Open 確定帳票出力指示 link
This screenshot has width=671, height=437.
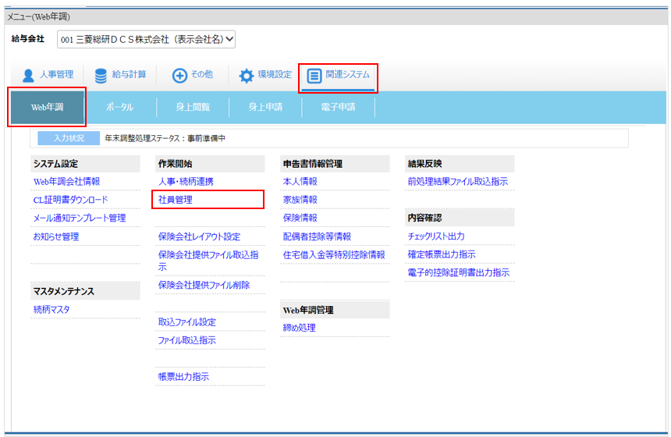click(x=442, y=254)
